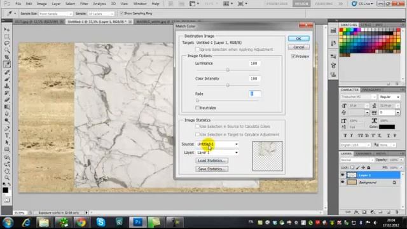The image size is (407, 229).
Task: Cancel the Match Color dialog
Action: coord(298,47)
